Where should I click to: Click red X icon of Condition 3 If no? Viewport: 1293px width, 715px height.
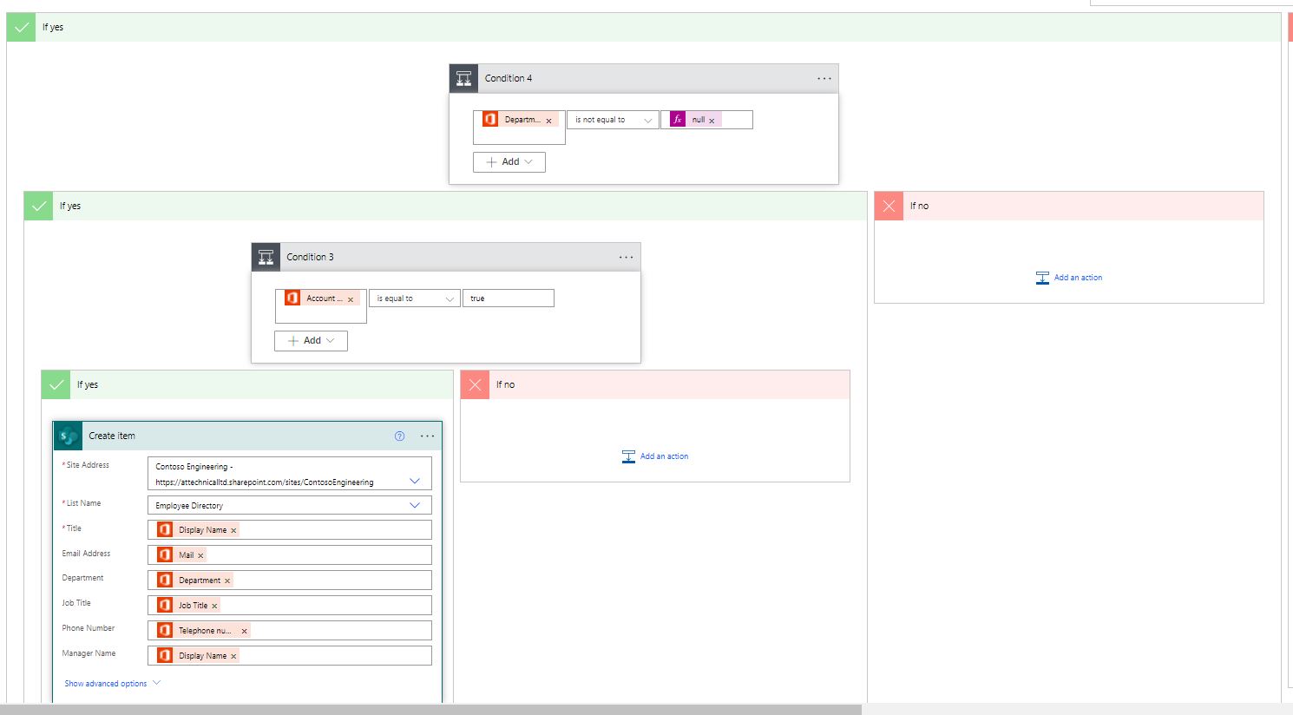click(x=475, y=385)
